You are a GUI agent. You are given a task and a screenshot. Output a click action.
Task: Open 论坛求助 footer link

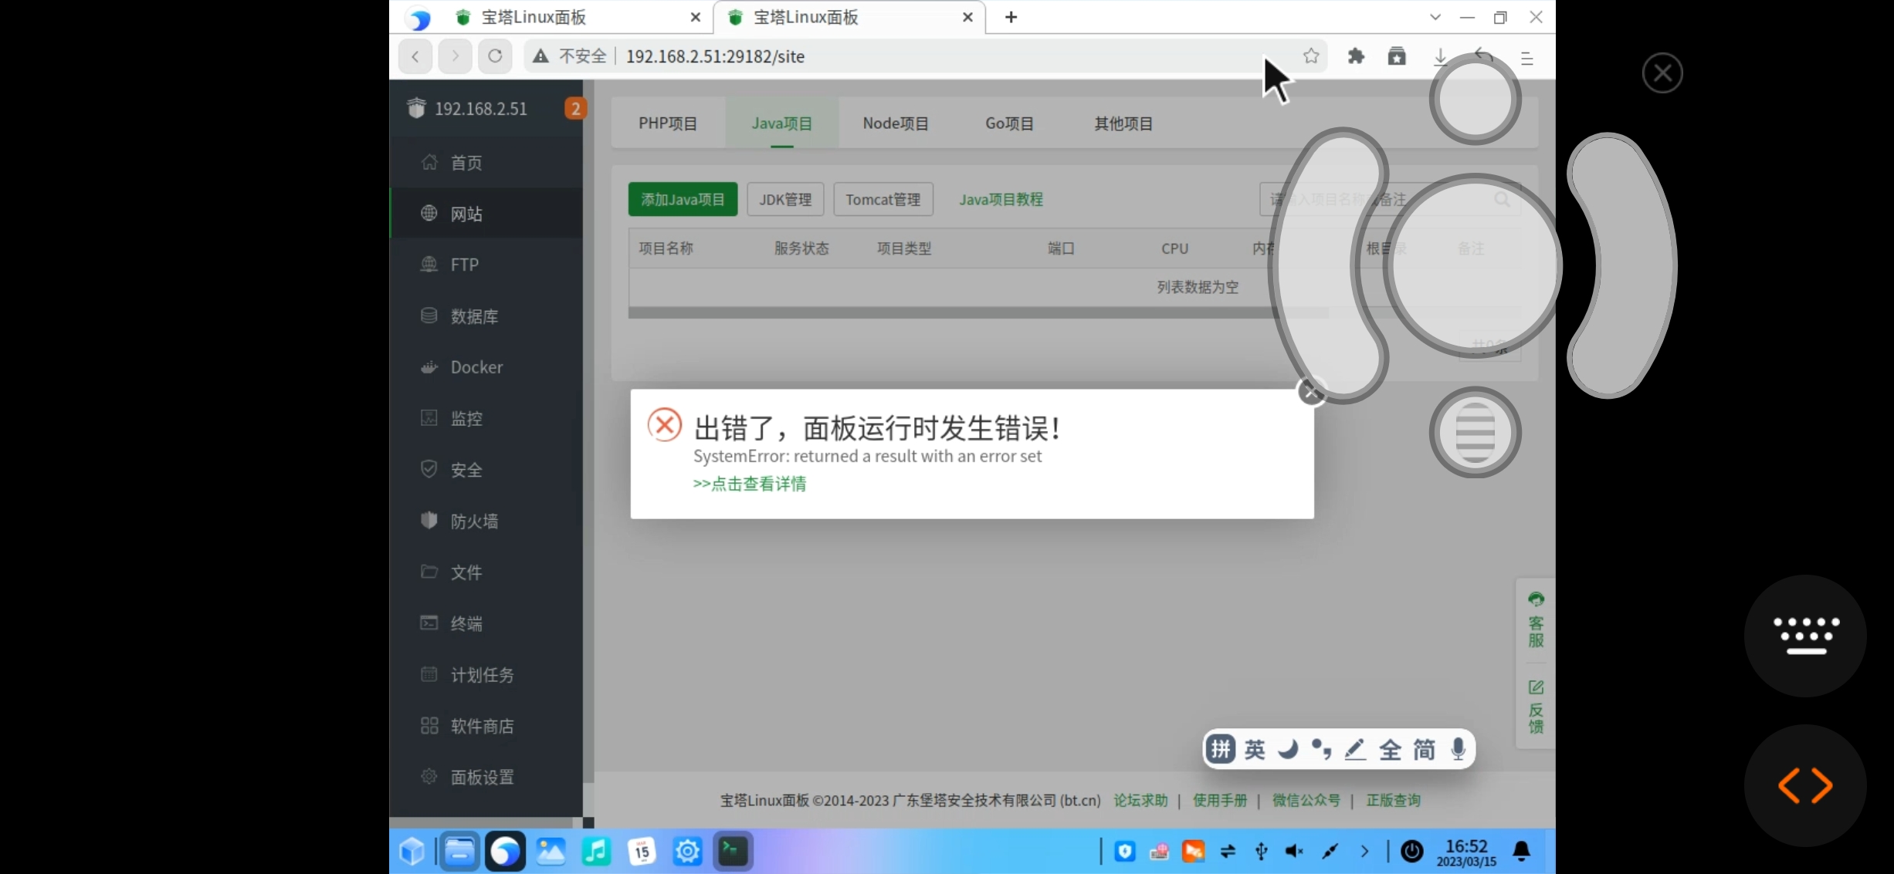pyautogui.click(x=1140, y=801)
